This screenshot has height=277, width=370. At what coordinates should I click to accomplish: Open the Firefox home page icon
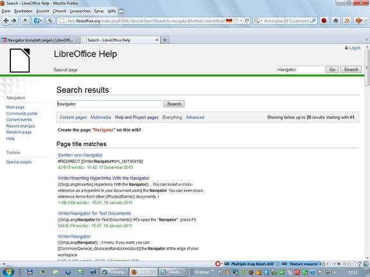click(335, 21)
